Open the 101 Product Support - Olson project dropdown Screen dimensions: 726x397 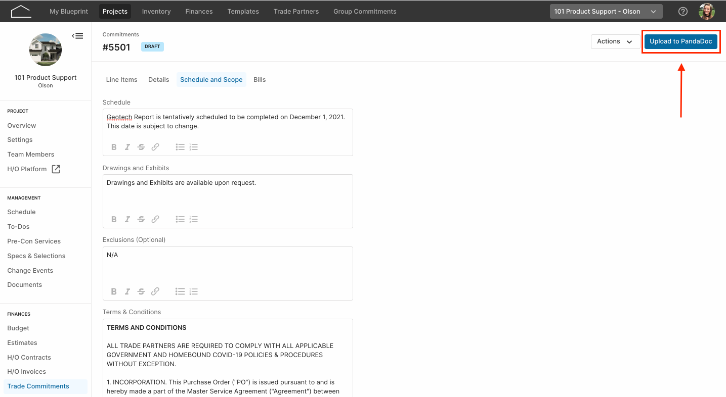pos(606,11)
